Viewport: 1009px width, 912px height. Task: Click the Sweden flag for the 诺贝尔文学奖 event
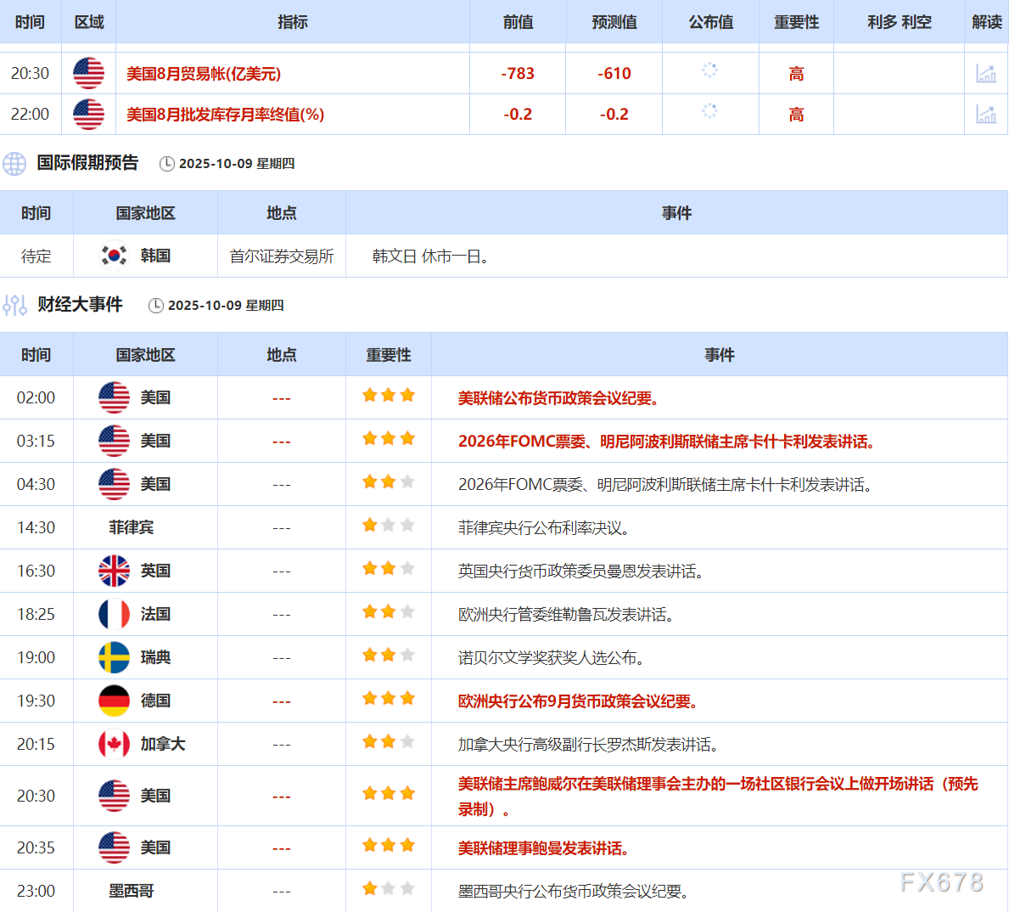[114, 656]
